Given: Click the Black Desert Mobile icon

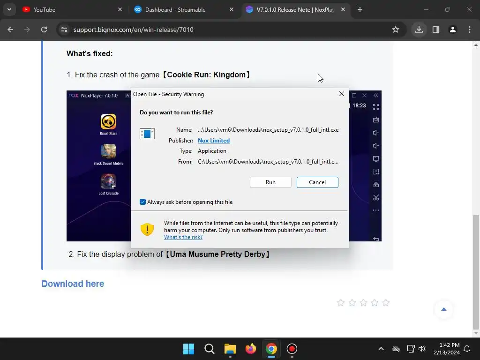Looking at the screenshot, I should tap(108, 151).
